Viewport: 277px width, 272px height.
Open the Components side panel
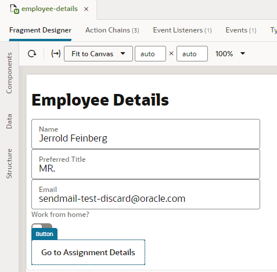[9, 73]
